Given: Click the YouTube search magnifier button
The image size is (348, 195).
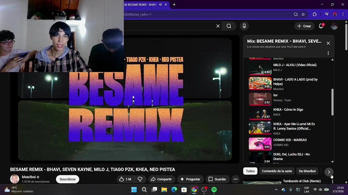Looking at the screenshot, I should pyautogui.click(x=229, y=26).
